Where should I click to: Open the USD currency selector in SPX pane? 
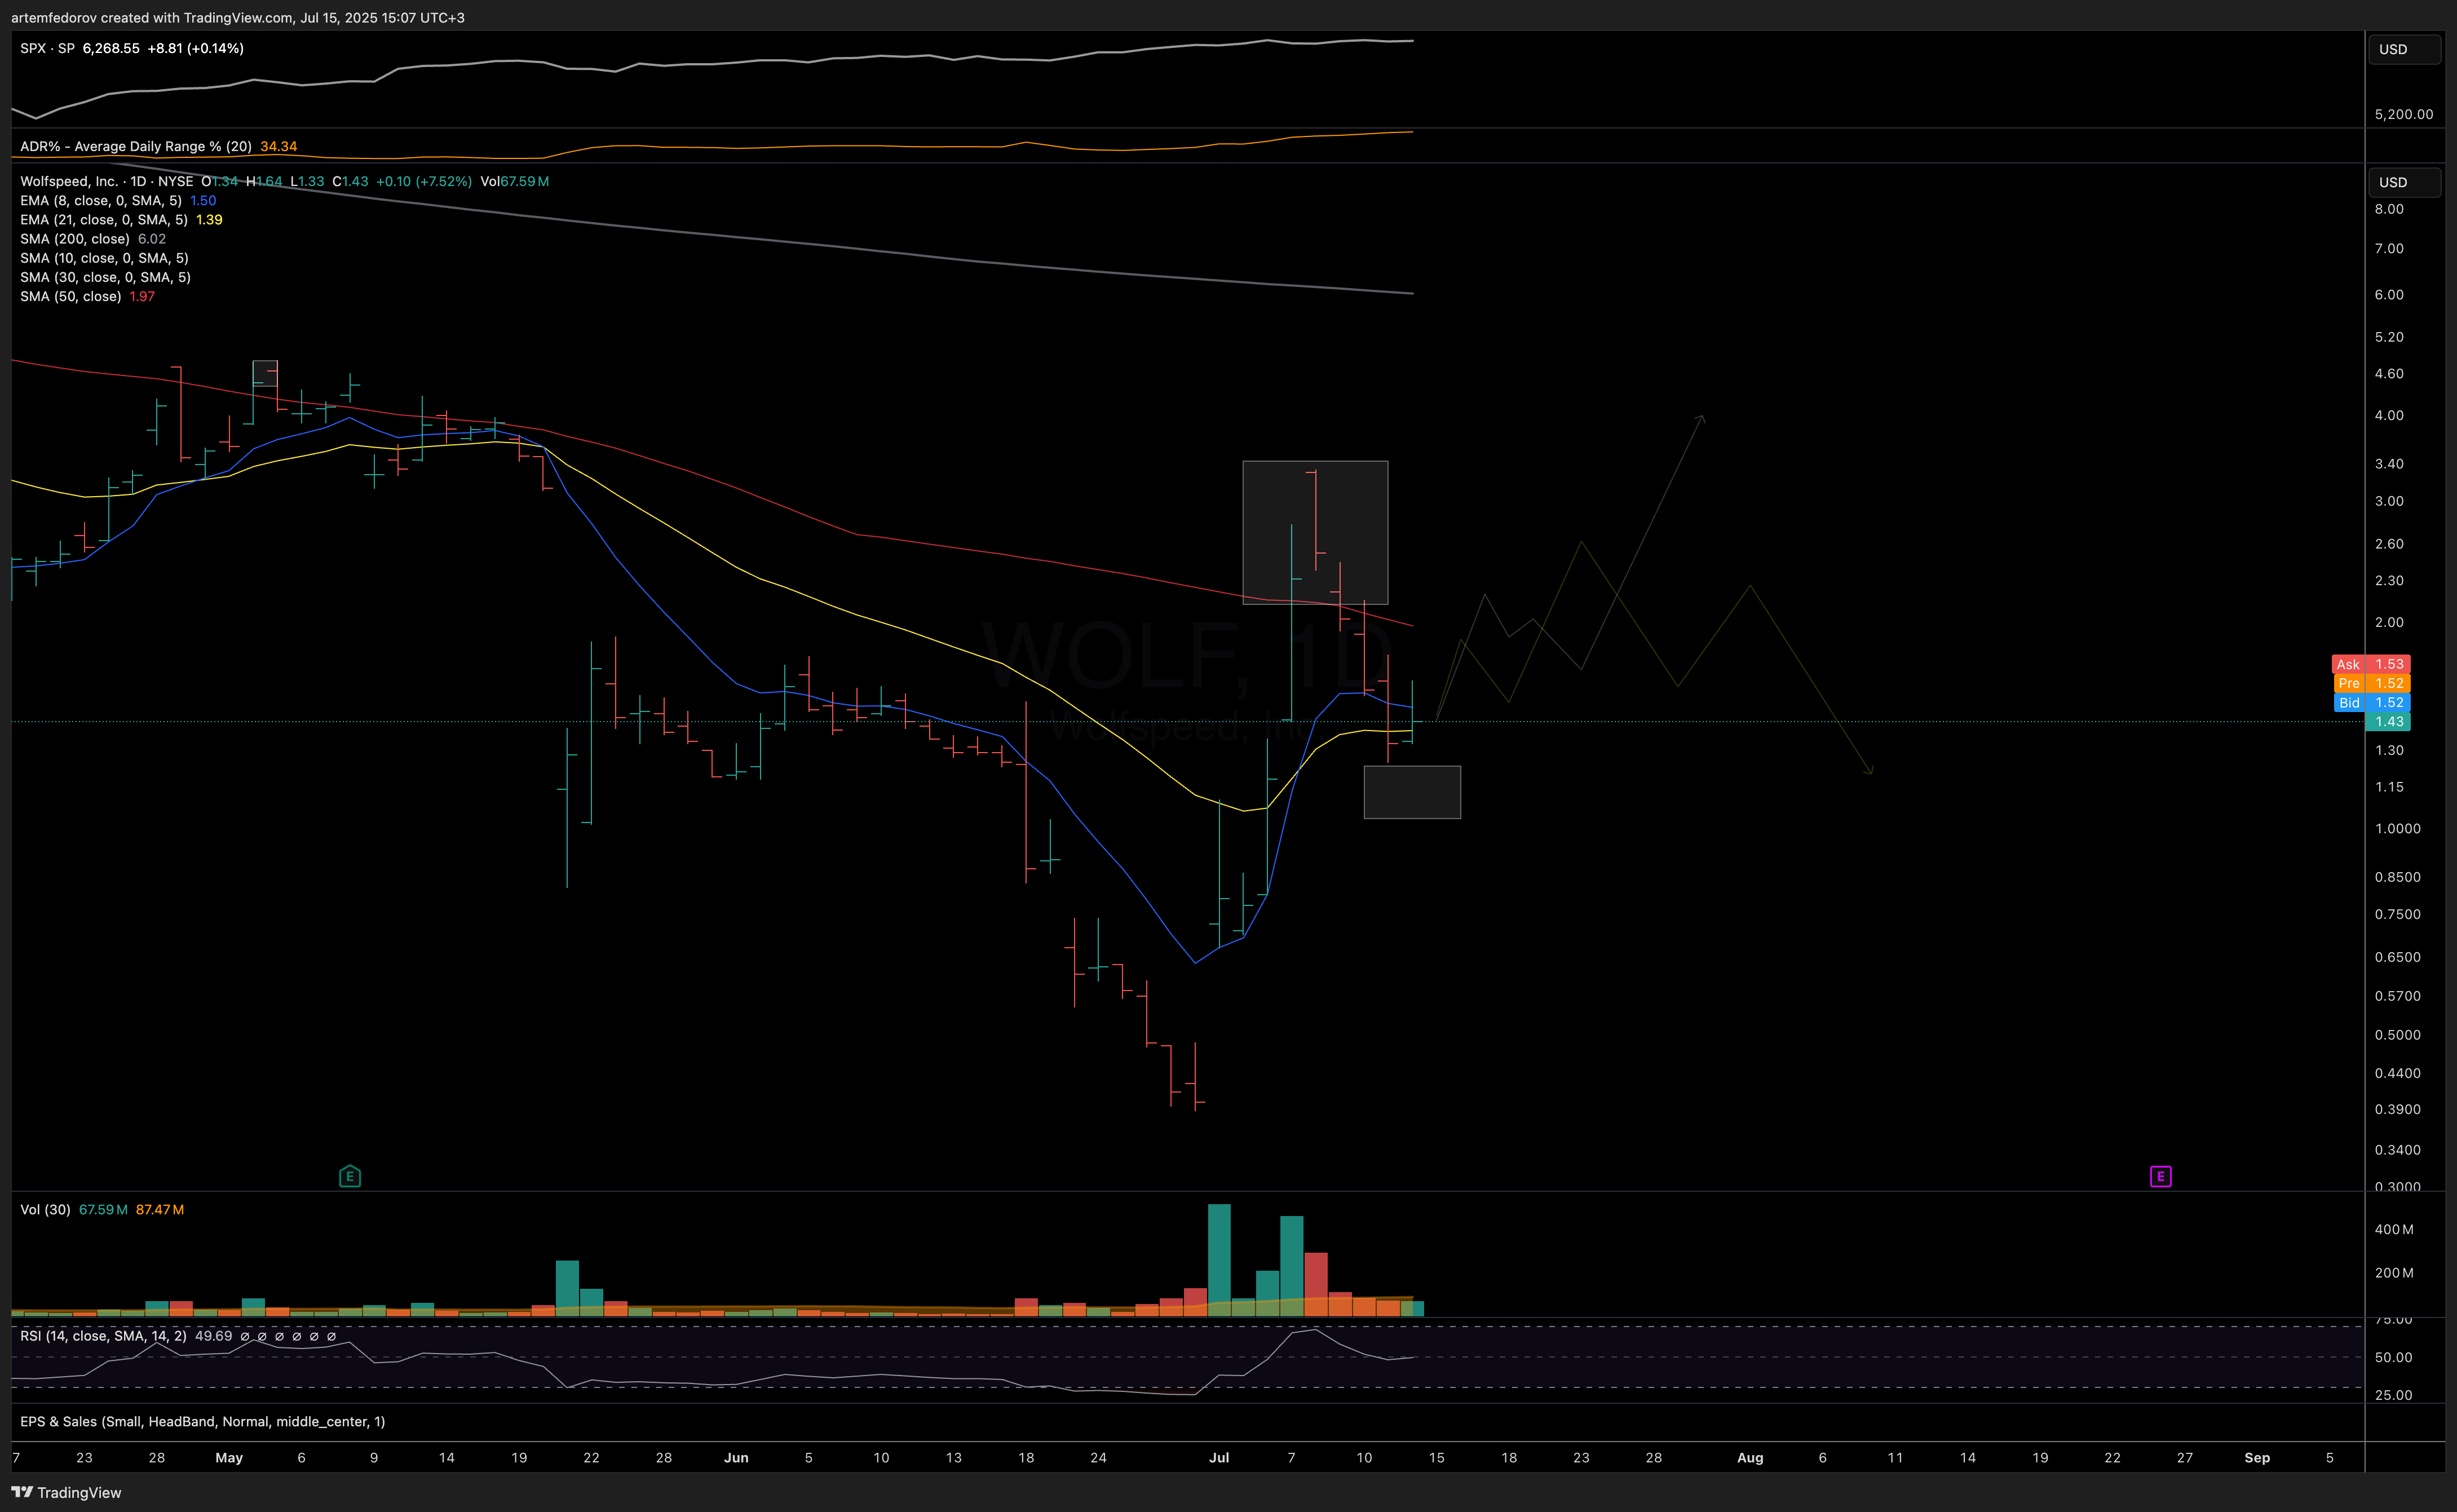coord(2403,49)
